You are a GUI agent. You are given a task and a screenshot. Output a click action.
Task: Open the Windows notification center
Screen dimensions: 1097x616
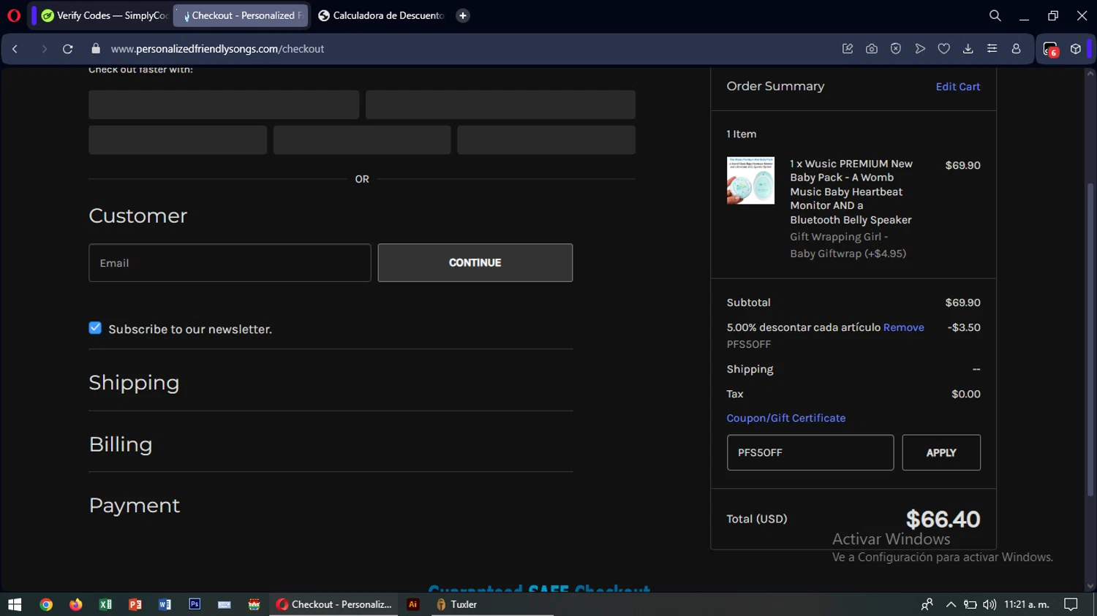pos(1071,604)
